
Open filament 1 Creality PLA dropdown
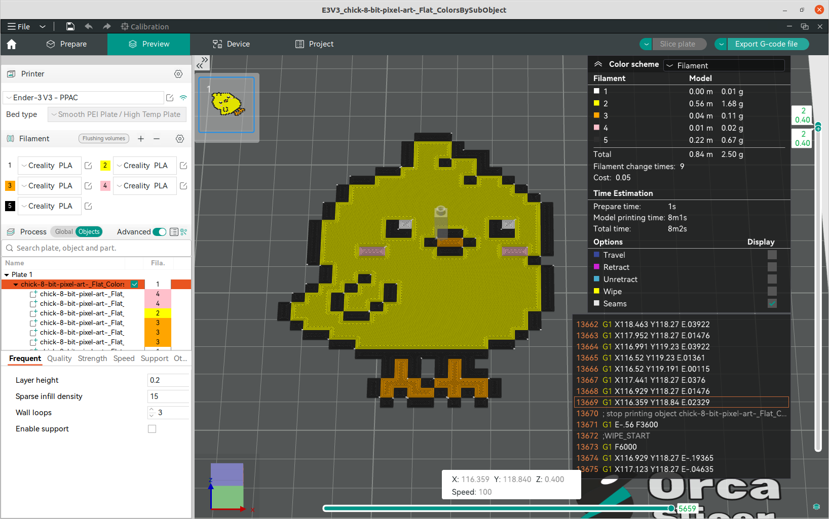tap(50, 166)
